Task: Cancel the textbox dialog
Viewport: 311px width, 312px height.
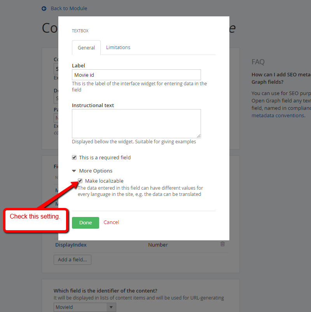Action: (111, 222)
